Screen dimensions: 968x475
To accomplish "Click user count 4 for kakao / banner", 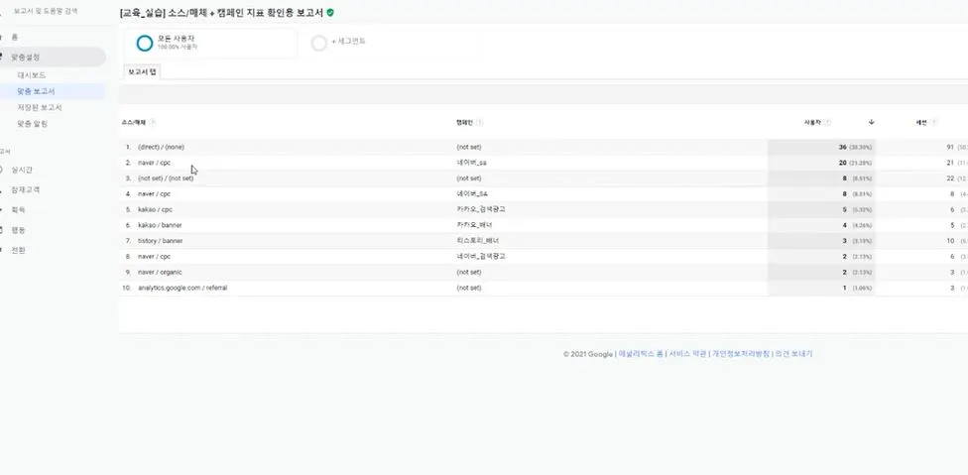I will click(x=844, y=225).
